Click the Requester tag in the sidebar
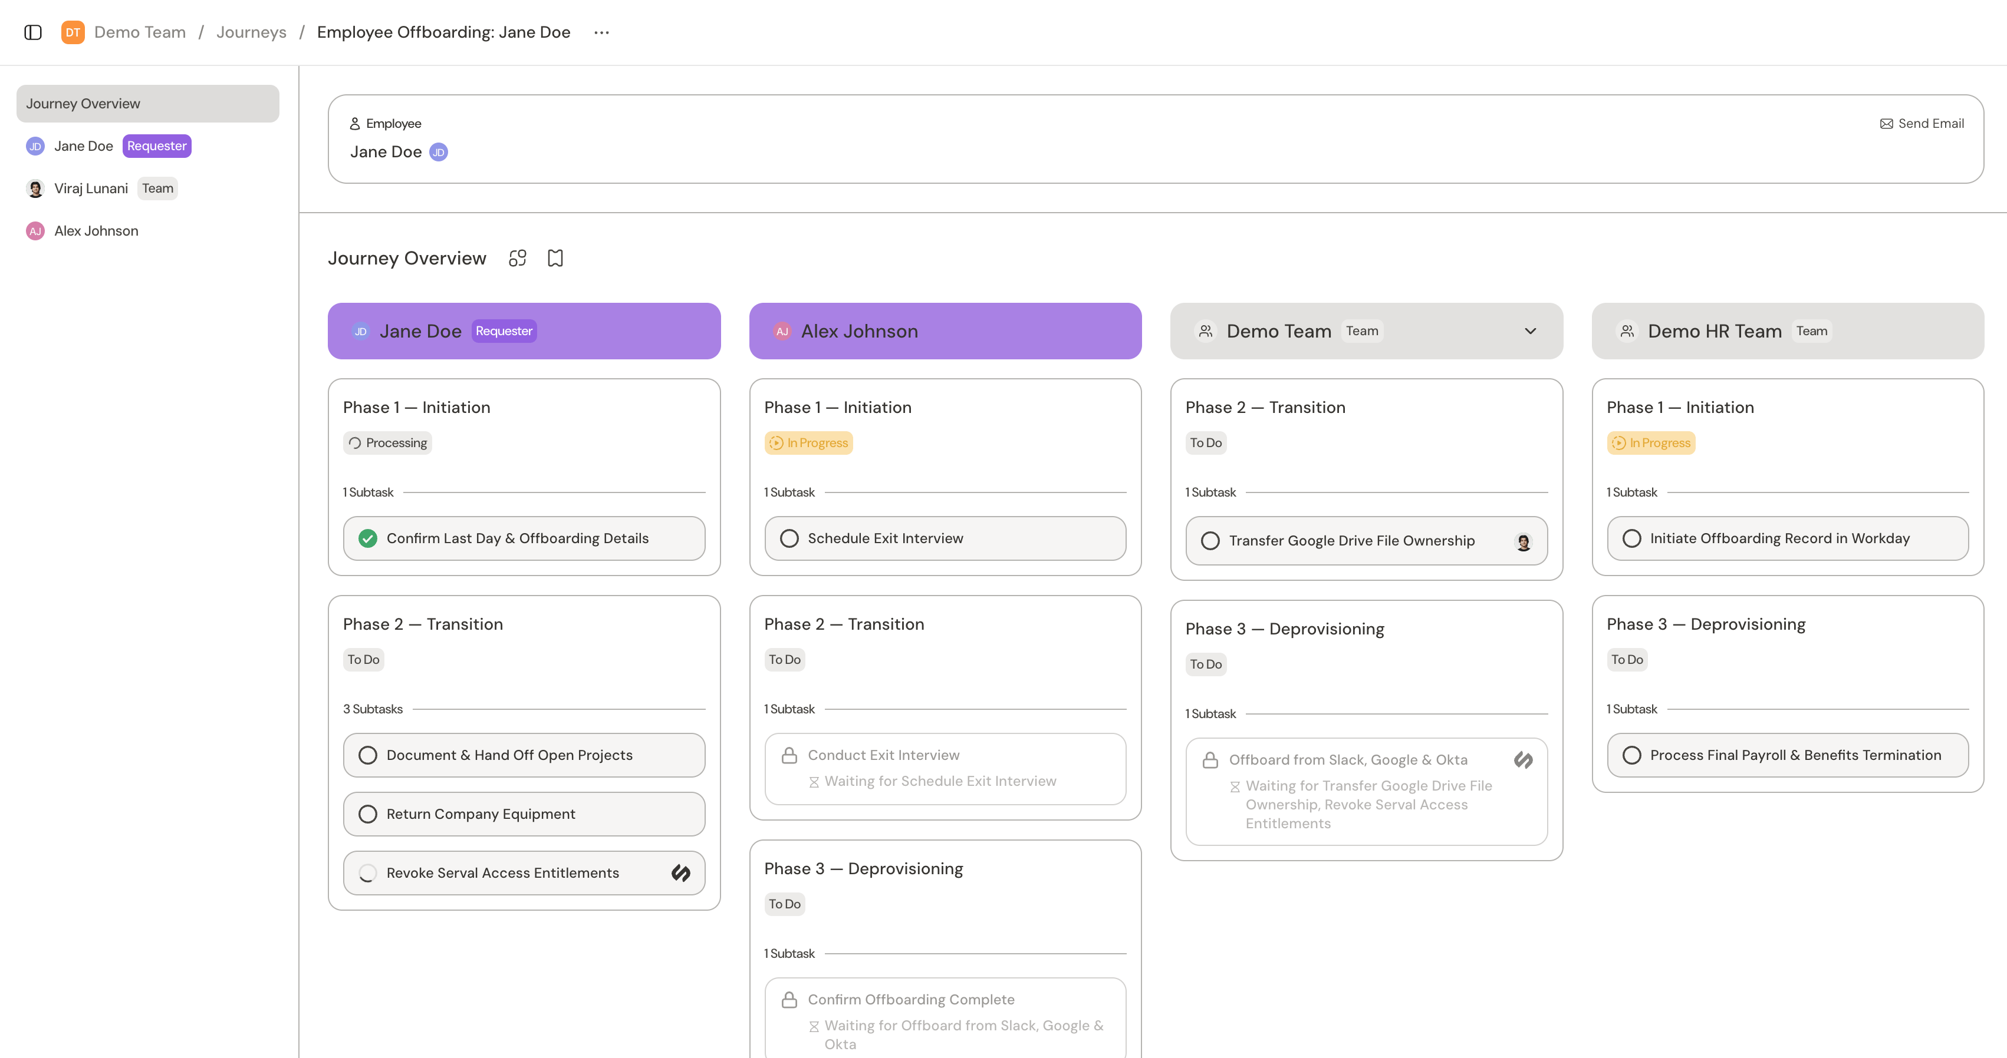Image resolution: width=2007 pixels, height=1058 pixels. point(157,146)
